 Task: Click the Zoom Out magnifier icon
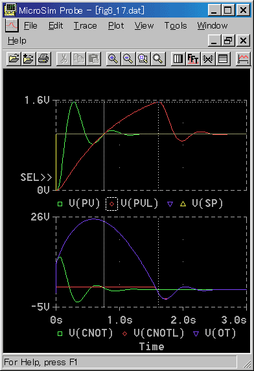pos(128,58)
